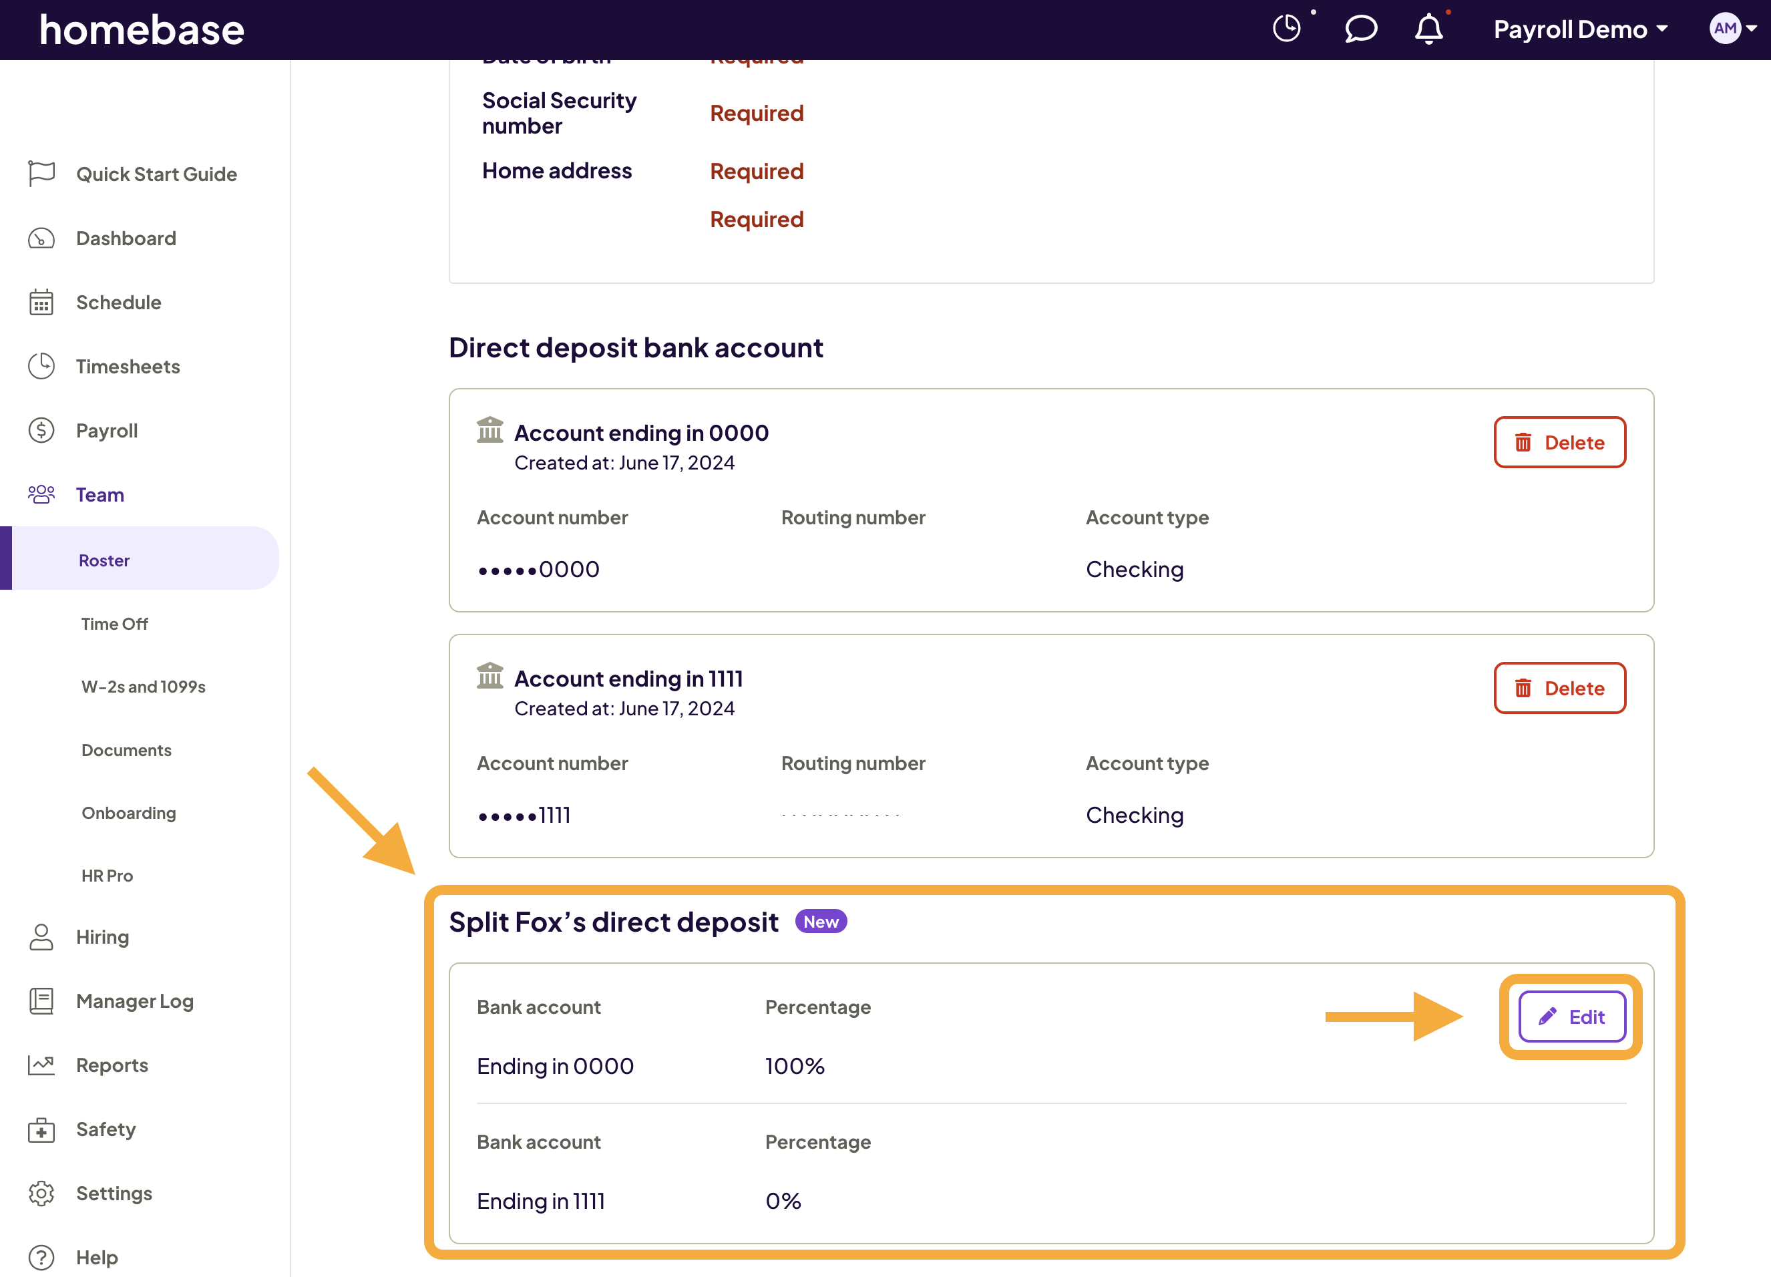The width and height of the screenshot is (1771, 1277).
Task: Open the time clock icon in top bar
Action: [x=1288, y=29]
